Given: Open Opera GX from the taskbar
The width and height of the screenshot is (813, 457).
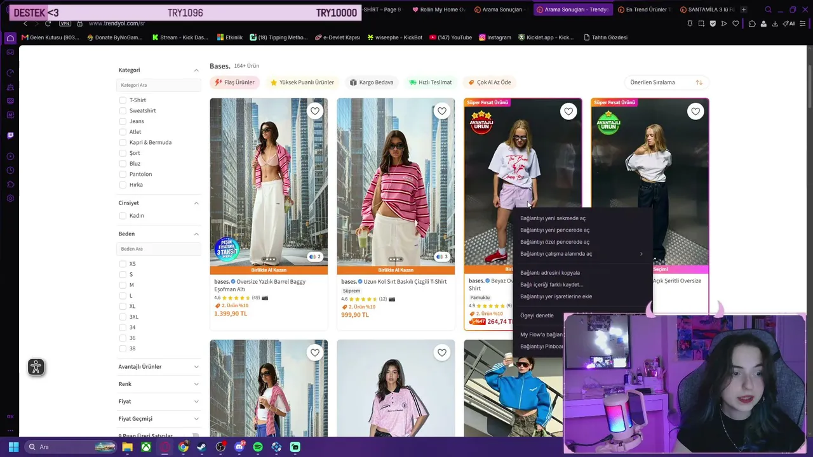Looking at the screenshot, I should click(165, 447).
